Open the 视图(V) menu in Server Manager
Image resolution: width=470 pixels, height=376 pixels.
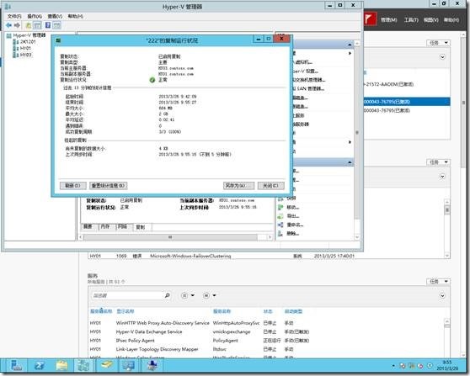(431, 19)
